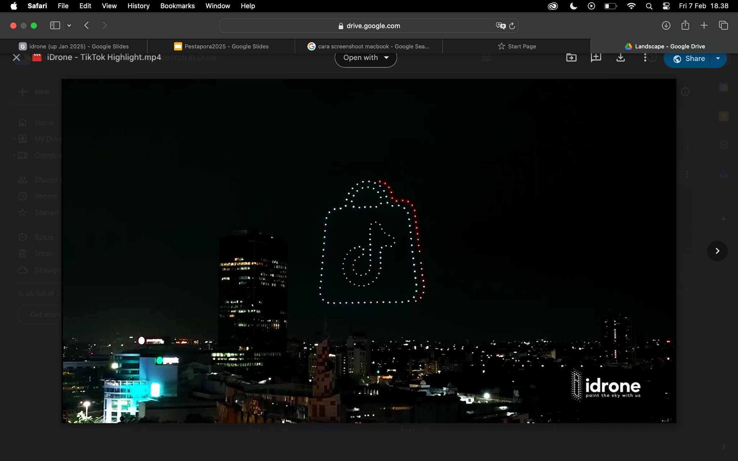Open the three-dot more actions menu
This screenshot has height=461, width=738.
pos(645,58)
